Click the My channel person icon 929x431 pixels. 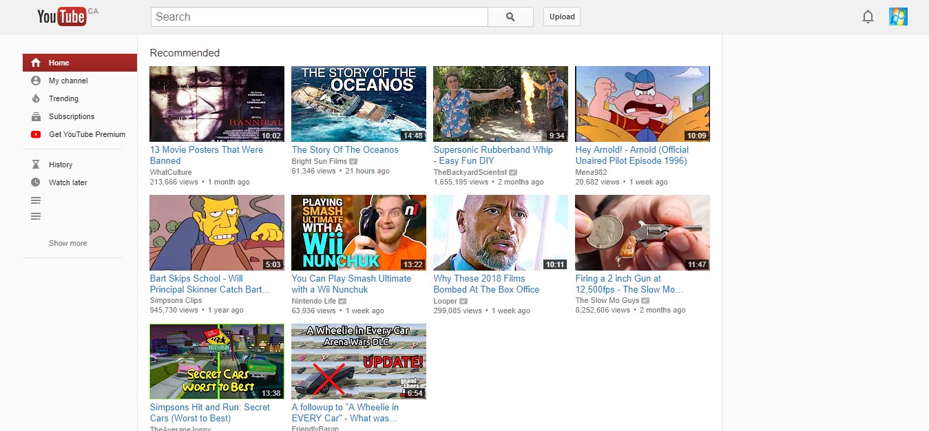point(36,81)
